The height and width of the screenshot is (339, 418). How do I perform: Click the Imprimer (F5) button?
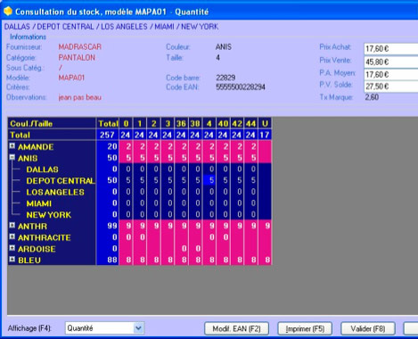pyautogui.click(x=305, y=329)
